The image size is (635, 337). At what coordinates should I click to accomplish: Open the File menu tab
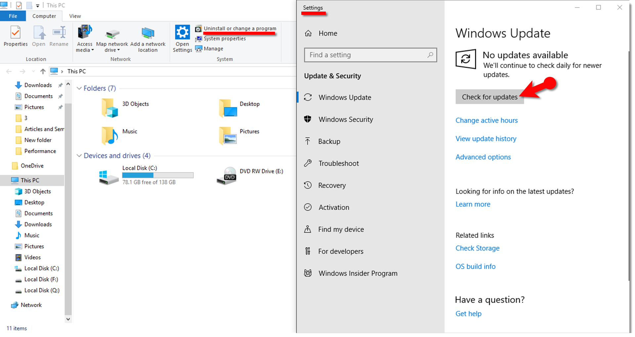tap(13, 16)
